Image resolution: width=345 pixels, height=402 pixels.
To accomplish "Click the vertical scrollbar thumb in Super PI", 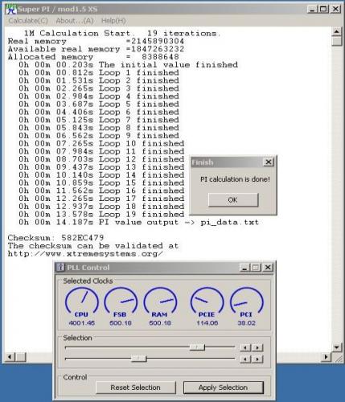I will click(x=336, y=41).
